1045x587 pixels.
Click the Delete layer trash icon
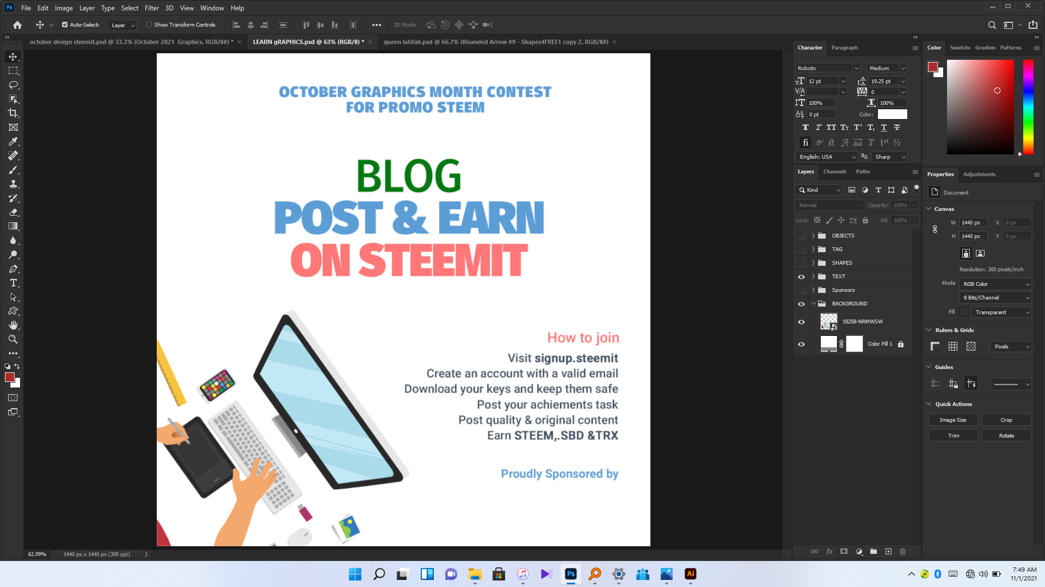coord(902,552)
